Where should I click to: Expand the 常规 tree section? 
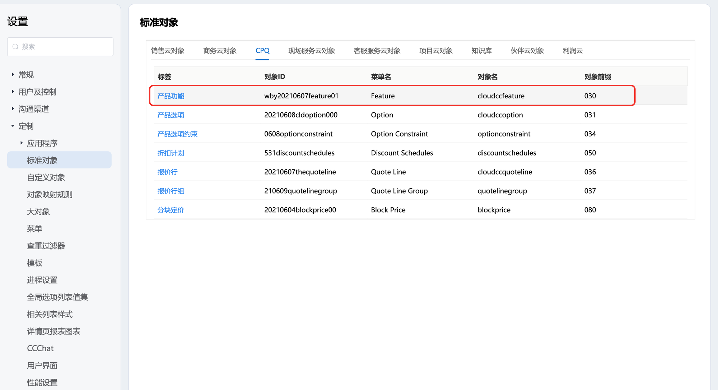click(13, 75)
